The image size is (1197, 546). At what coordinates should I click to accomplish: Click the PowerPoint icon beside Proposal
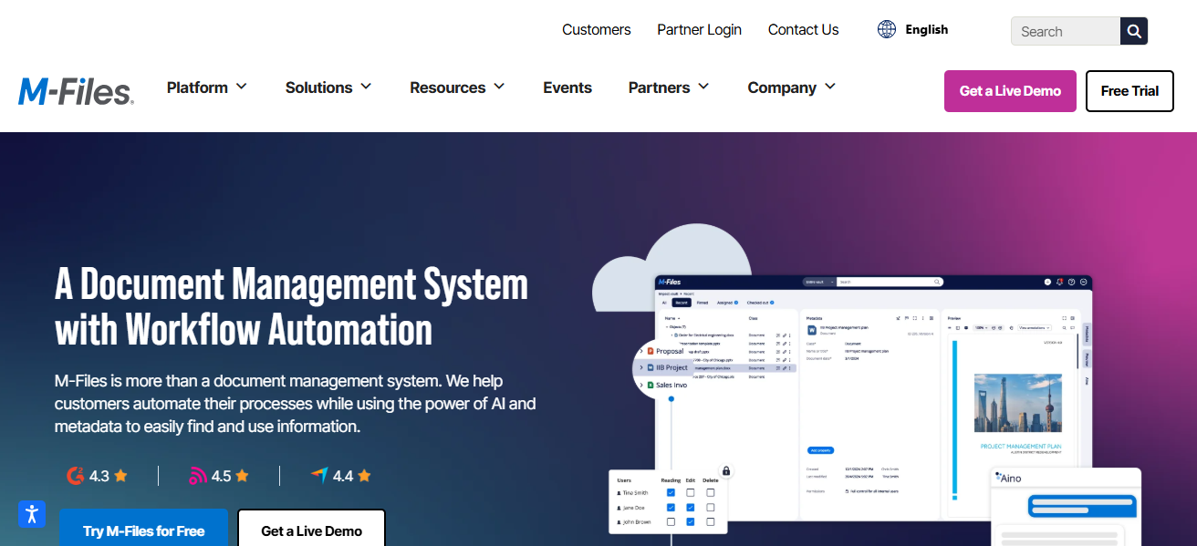pyautogui.click(x=651, y=351)
